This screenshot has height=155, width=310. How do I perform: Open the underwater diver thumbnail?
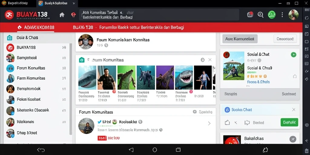point(146,78)
